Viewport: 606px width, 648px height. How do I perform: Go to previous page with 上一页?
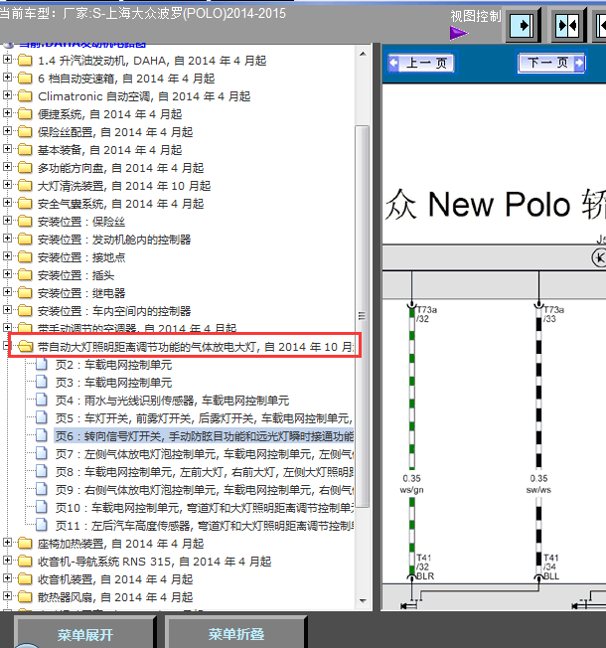click(421, 63)
